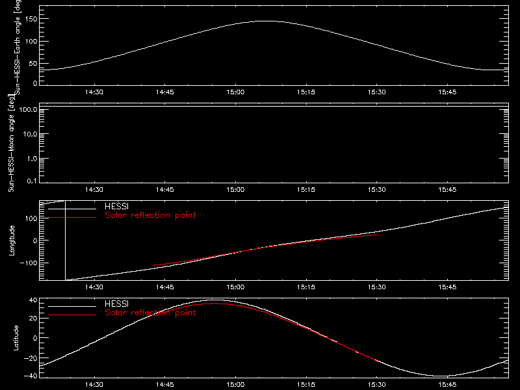
Task: Click 15:45 label under the Latitude plot
Action: tap(447, 385)
